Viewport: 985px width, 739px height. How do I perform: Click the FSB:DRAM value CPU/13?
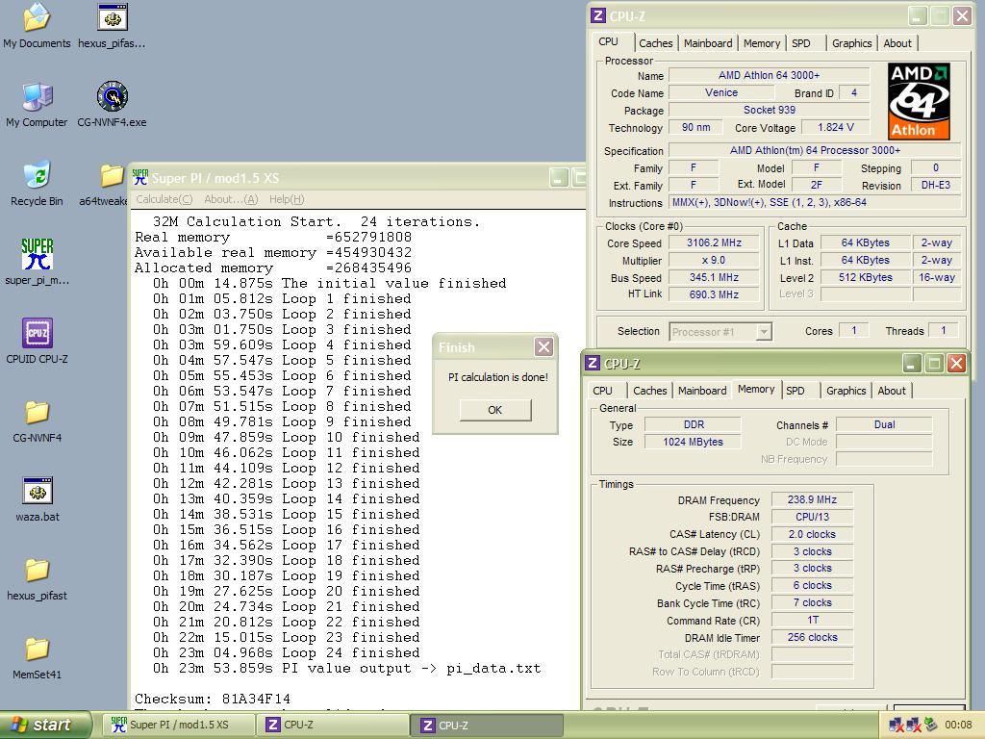(812, 517)
